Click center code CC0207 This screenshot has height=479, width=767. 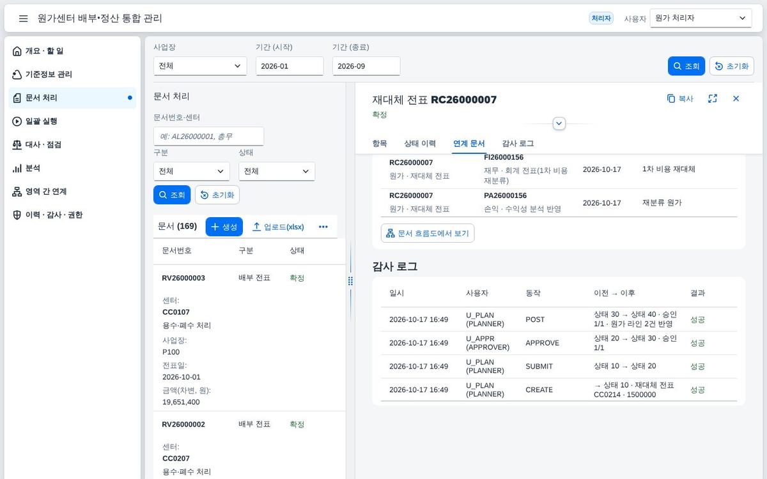(x=176, y=459)
